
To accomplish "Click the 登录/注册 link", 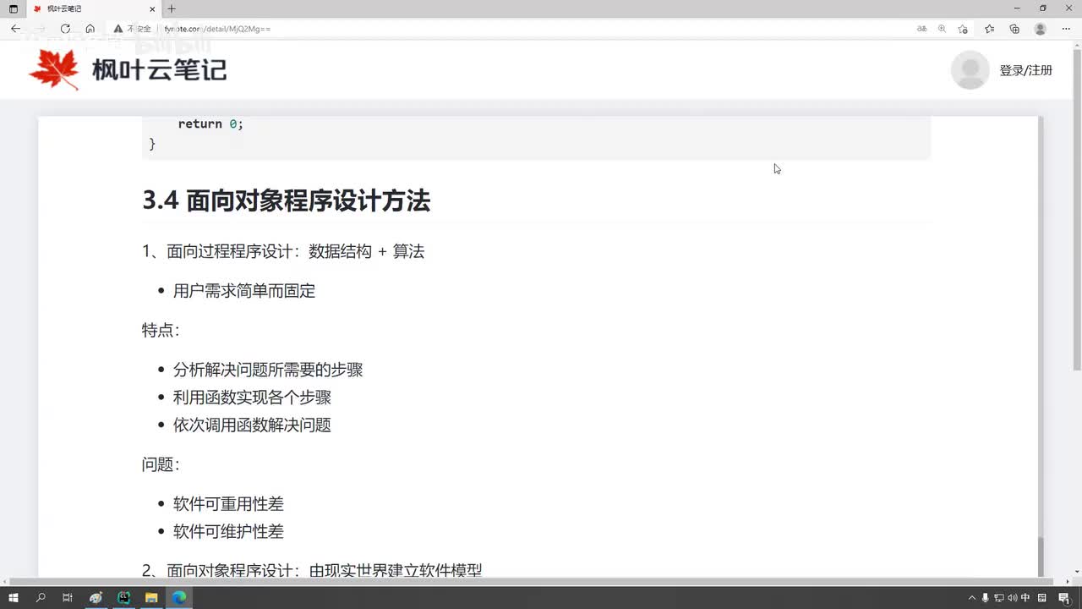I will click(x=1025, y=70).
